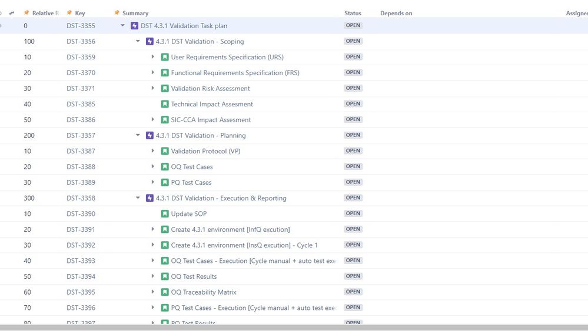The image size is (588, 331).
Task: Click the story icon of Functional Requirements Specification (FRS)
Action: pos(165,73)
